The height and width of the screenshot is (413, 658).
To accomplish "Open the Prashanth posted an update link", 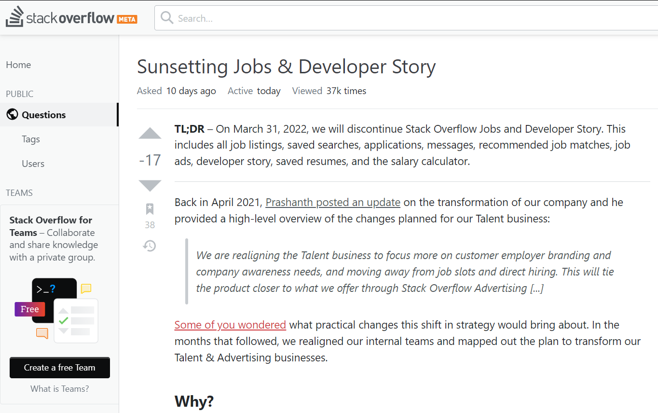I will coord(332,202).
